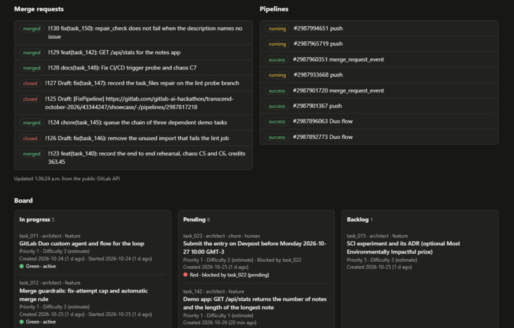Open merge request !124 chore(task_145)
Image resolution: width=514 pixels, height=328 pixels.
click(x=133, y=122)
